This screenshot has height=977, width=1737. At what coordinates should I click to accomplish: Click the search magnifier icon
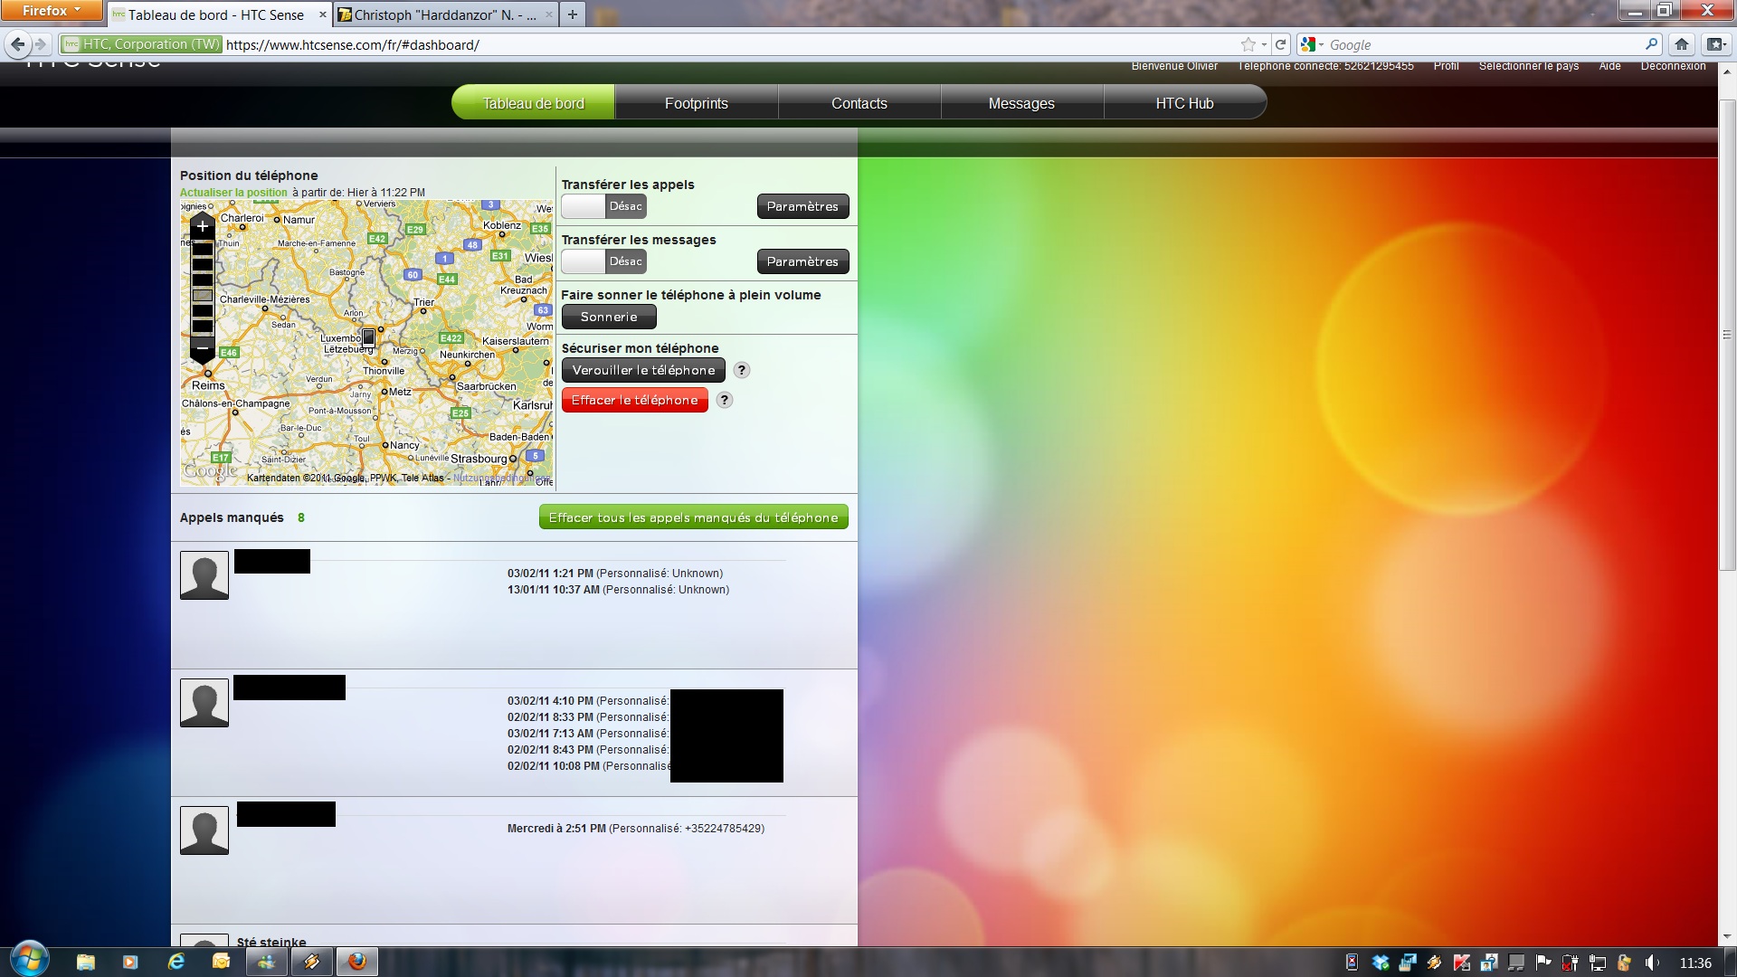[x=1651, y=44]
